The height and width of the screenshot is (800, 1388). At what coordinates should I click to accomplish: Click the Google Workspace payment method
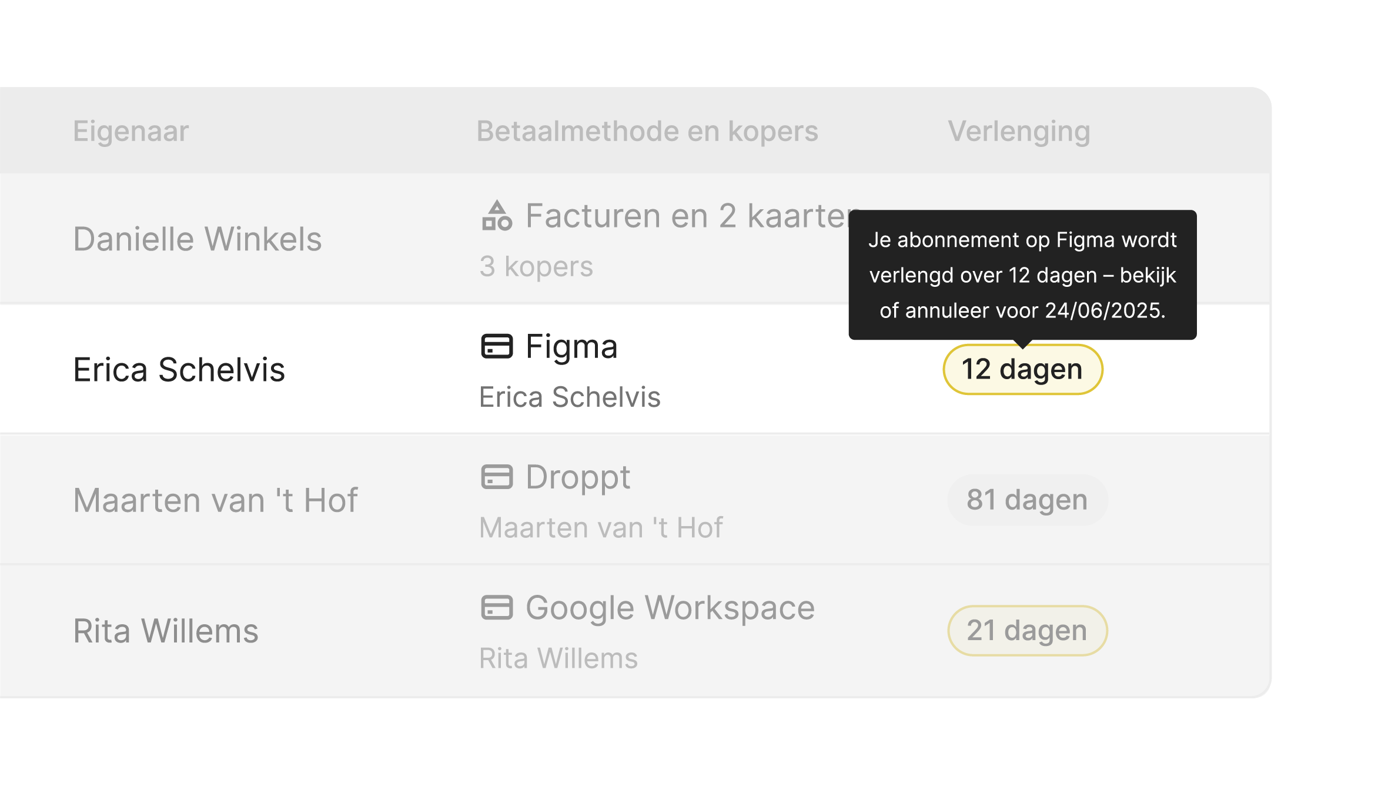pyautogui.click(x=670, y=607)
